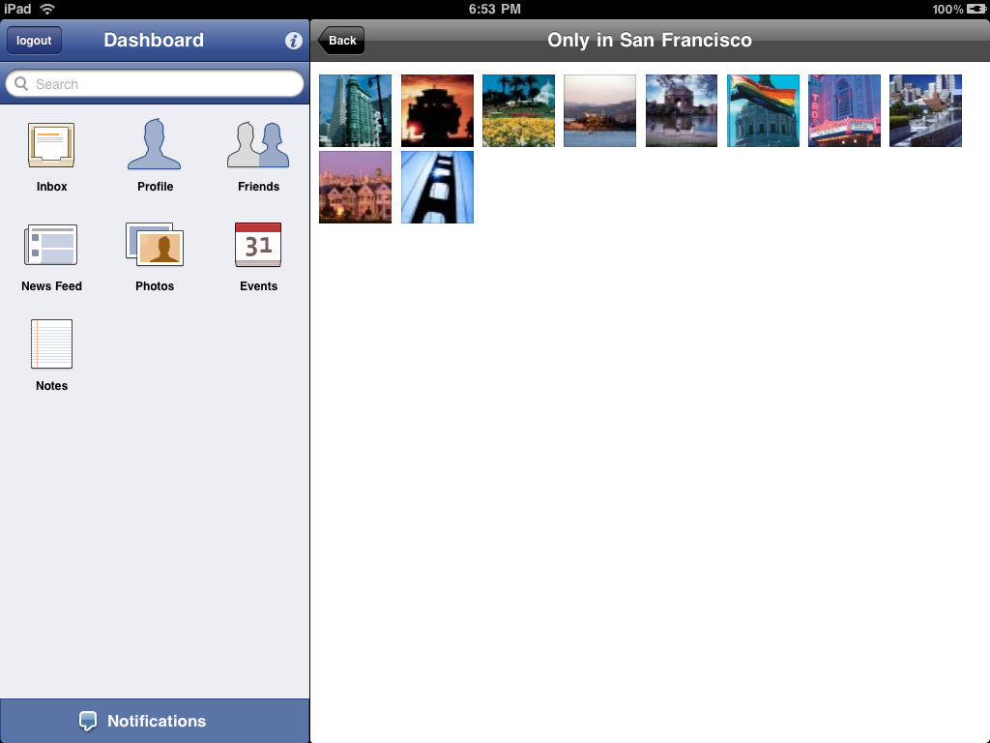Check the battery icon in status bar

tap(976, 9)
